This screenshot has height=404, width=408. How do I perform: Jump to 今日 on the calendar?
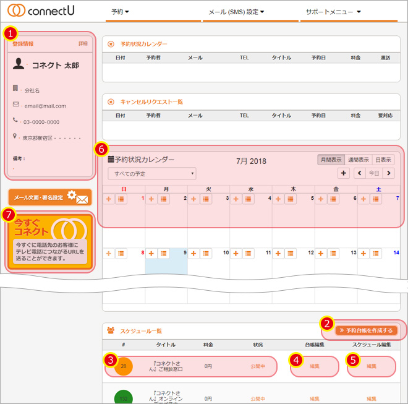(374, 174)
